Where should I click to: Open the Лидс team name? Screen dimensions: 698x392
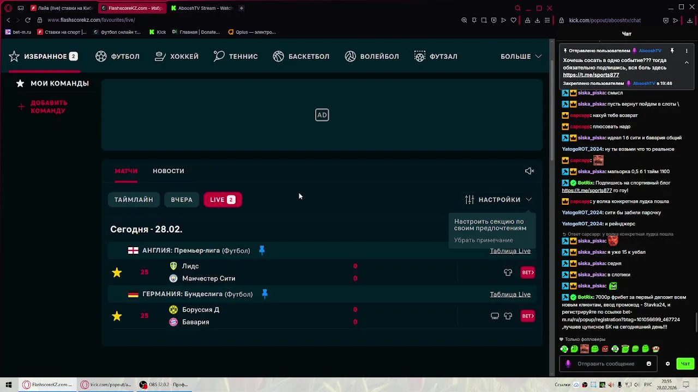[x=190, y=266]
